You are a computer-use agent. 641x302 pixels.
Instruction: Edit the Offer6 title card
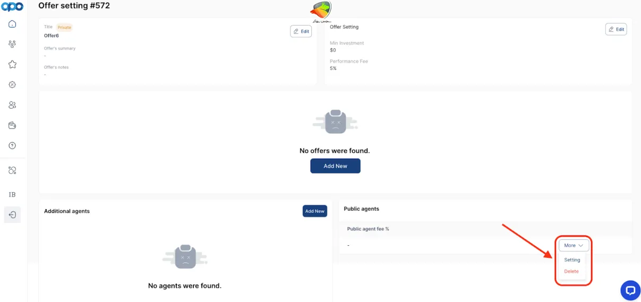pos(301,31)
